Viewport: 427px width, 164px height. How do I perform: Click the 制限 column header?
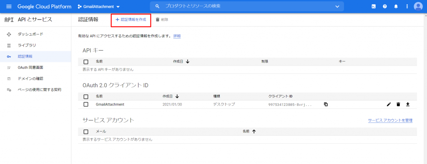(265, 61)
